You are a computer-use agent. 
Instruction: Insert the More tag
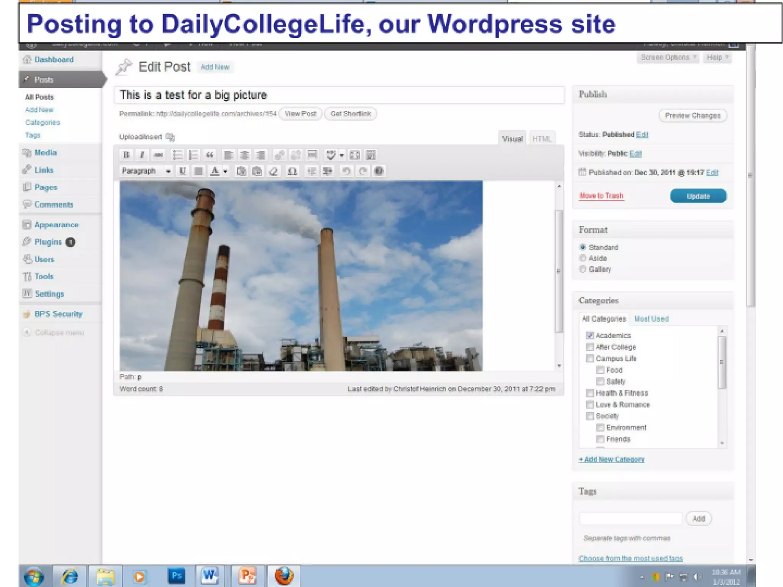pos(312,155)
